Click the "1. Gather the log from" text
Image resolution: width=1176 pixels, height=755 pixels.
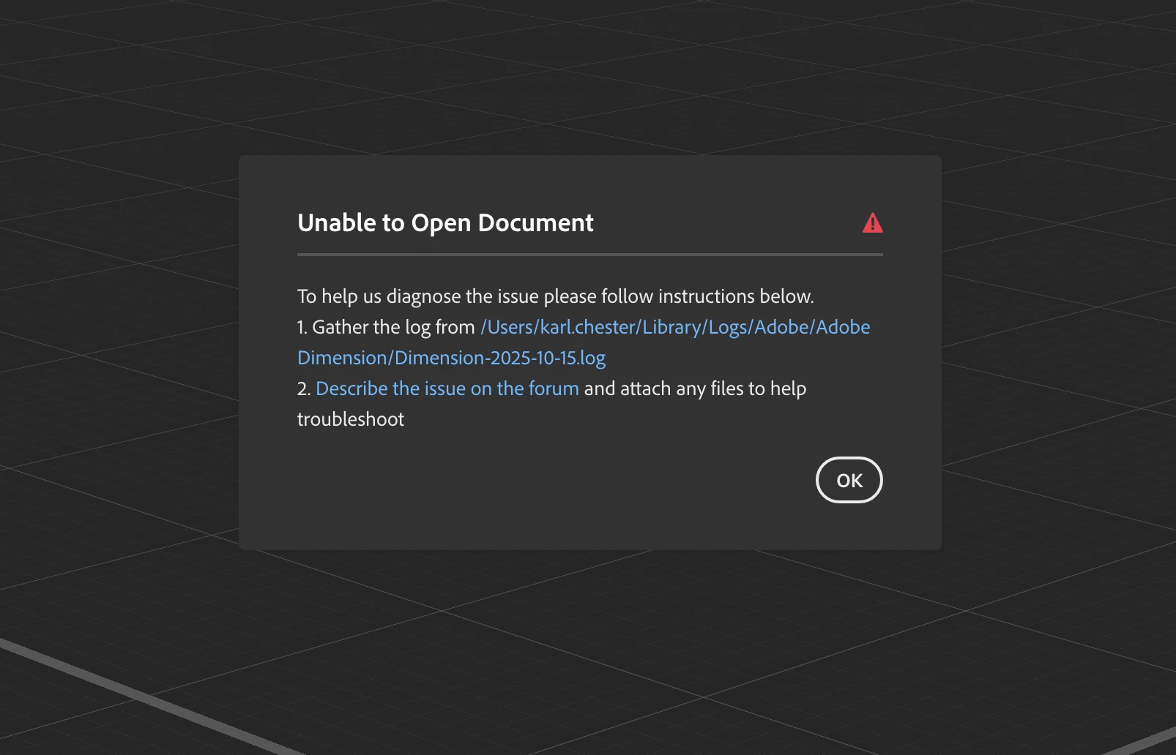pyautogui.click(x=386, y=327)
